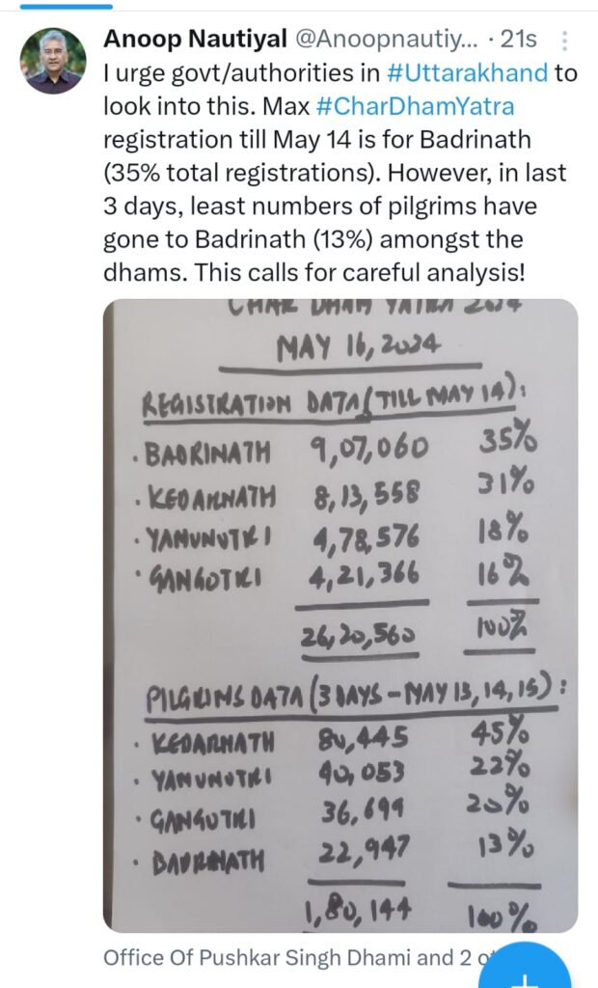Image resolution: width=598 pixels, height=988 pixels.
Task: Tap the tweet text about Badrinath registrations
Action: 336,173
